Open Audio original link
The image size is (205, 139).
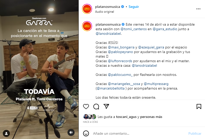click(x=105, y=12)
